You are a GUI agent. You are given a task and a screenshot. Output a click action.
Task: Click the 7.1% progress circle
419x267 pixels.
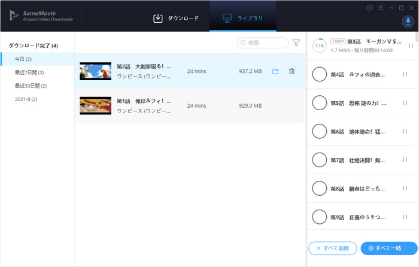tap(320, 45)
